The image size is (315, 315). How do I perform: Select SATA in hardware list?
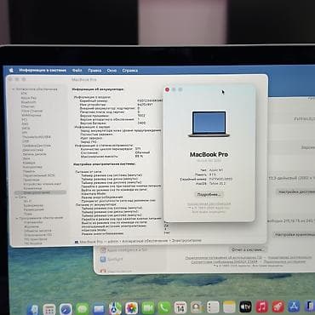tap(26, 129)
